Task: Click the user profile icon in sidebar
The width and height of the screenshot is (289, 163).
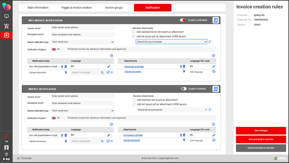Action: pos(7,147)
